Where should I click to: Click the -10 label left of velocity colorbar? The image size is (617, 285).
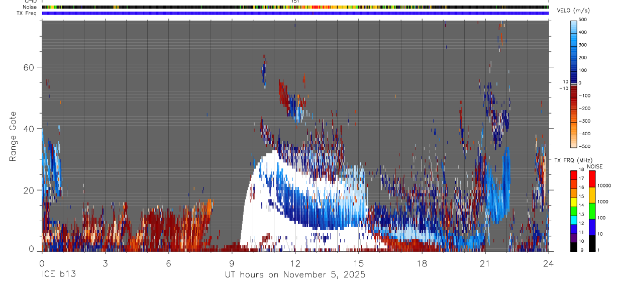564,88
